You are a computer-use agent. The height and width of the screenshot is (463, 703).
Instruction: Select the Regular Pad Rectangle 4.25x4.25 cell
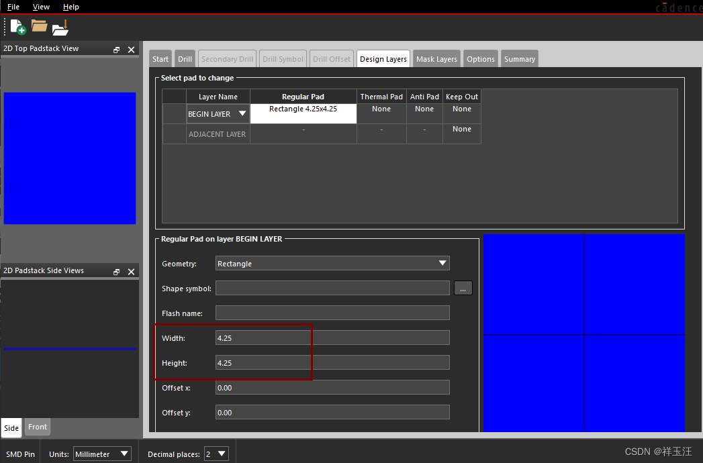click(303, 113)
